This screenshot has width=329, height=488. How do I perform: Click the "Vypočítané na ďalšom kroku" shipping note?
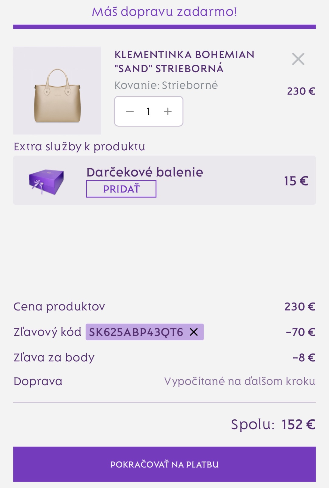(x=240, y=381)
